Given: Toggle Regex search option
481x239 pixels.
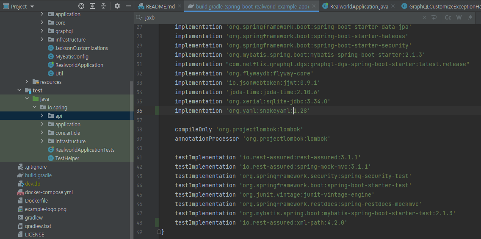Looking at the screenshot, I should 470,18.
